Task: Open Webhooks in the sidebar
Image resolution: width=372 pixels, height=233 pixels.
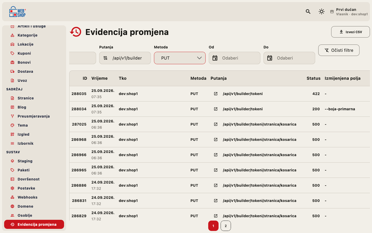Action: [x=34, y=197]
